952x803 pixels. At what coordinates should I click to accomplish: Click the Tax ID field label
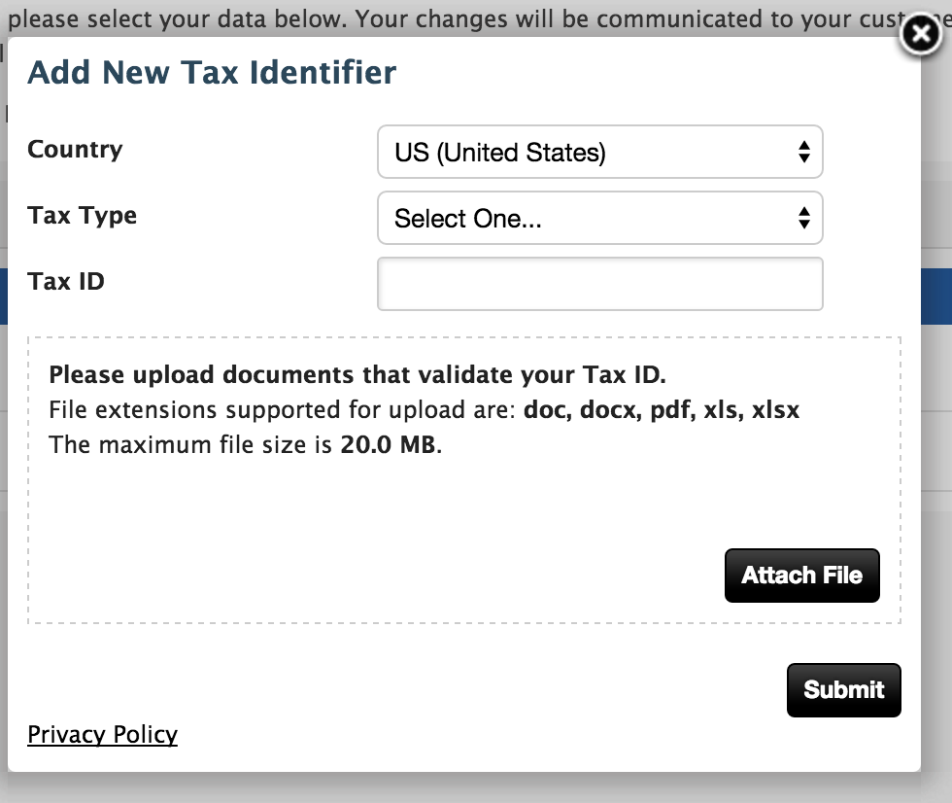[x=65, y=282]
